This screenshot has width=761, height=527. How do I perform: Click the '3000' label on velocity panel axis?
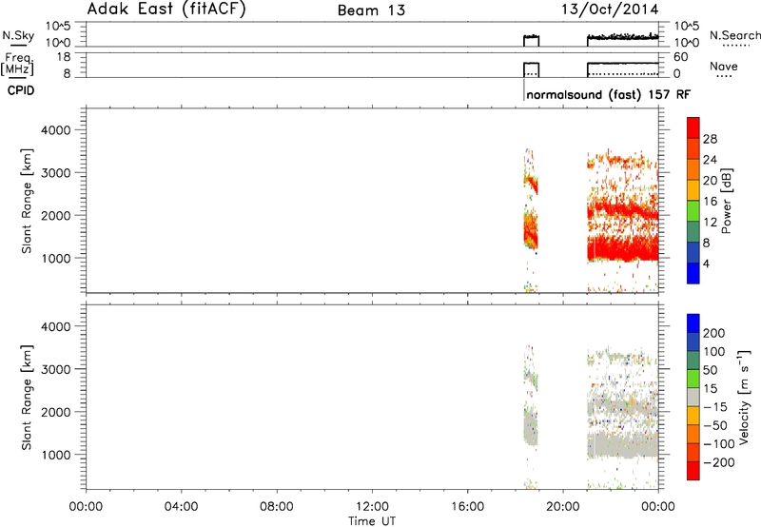click(56, 369)
